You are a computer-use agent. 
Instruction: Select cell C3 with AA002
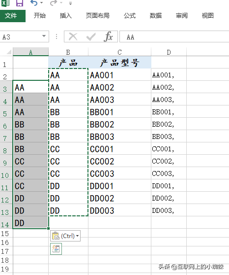pyautogui.click(x=120, y=87)
